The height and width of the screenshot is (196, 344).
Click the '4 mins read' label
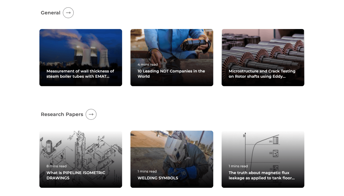point(147,65)
